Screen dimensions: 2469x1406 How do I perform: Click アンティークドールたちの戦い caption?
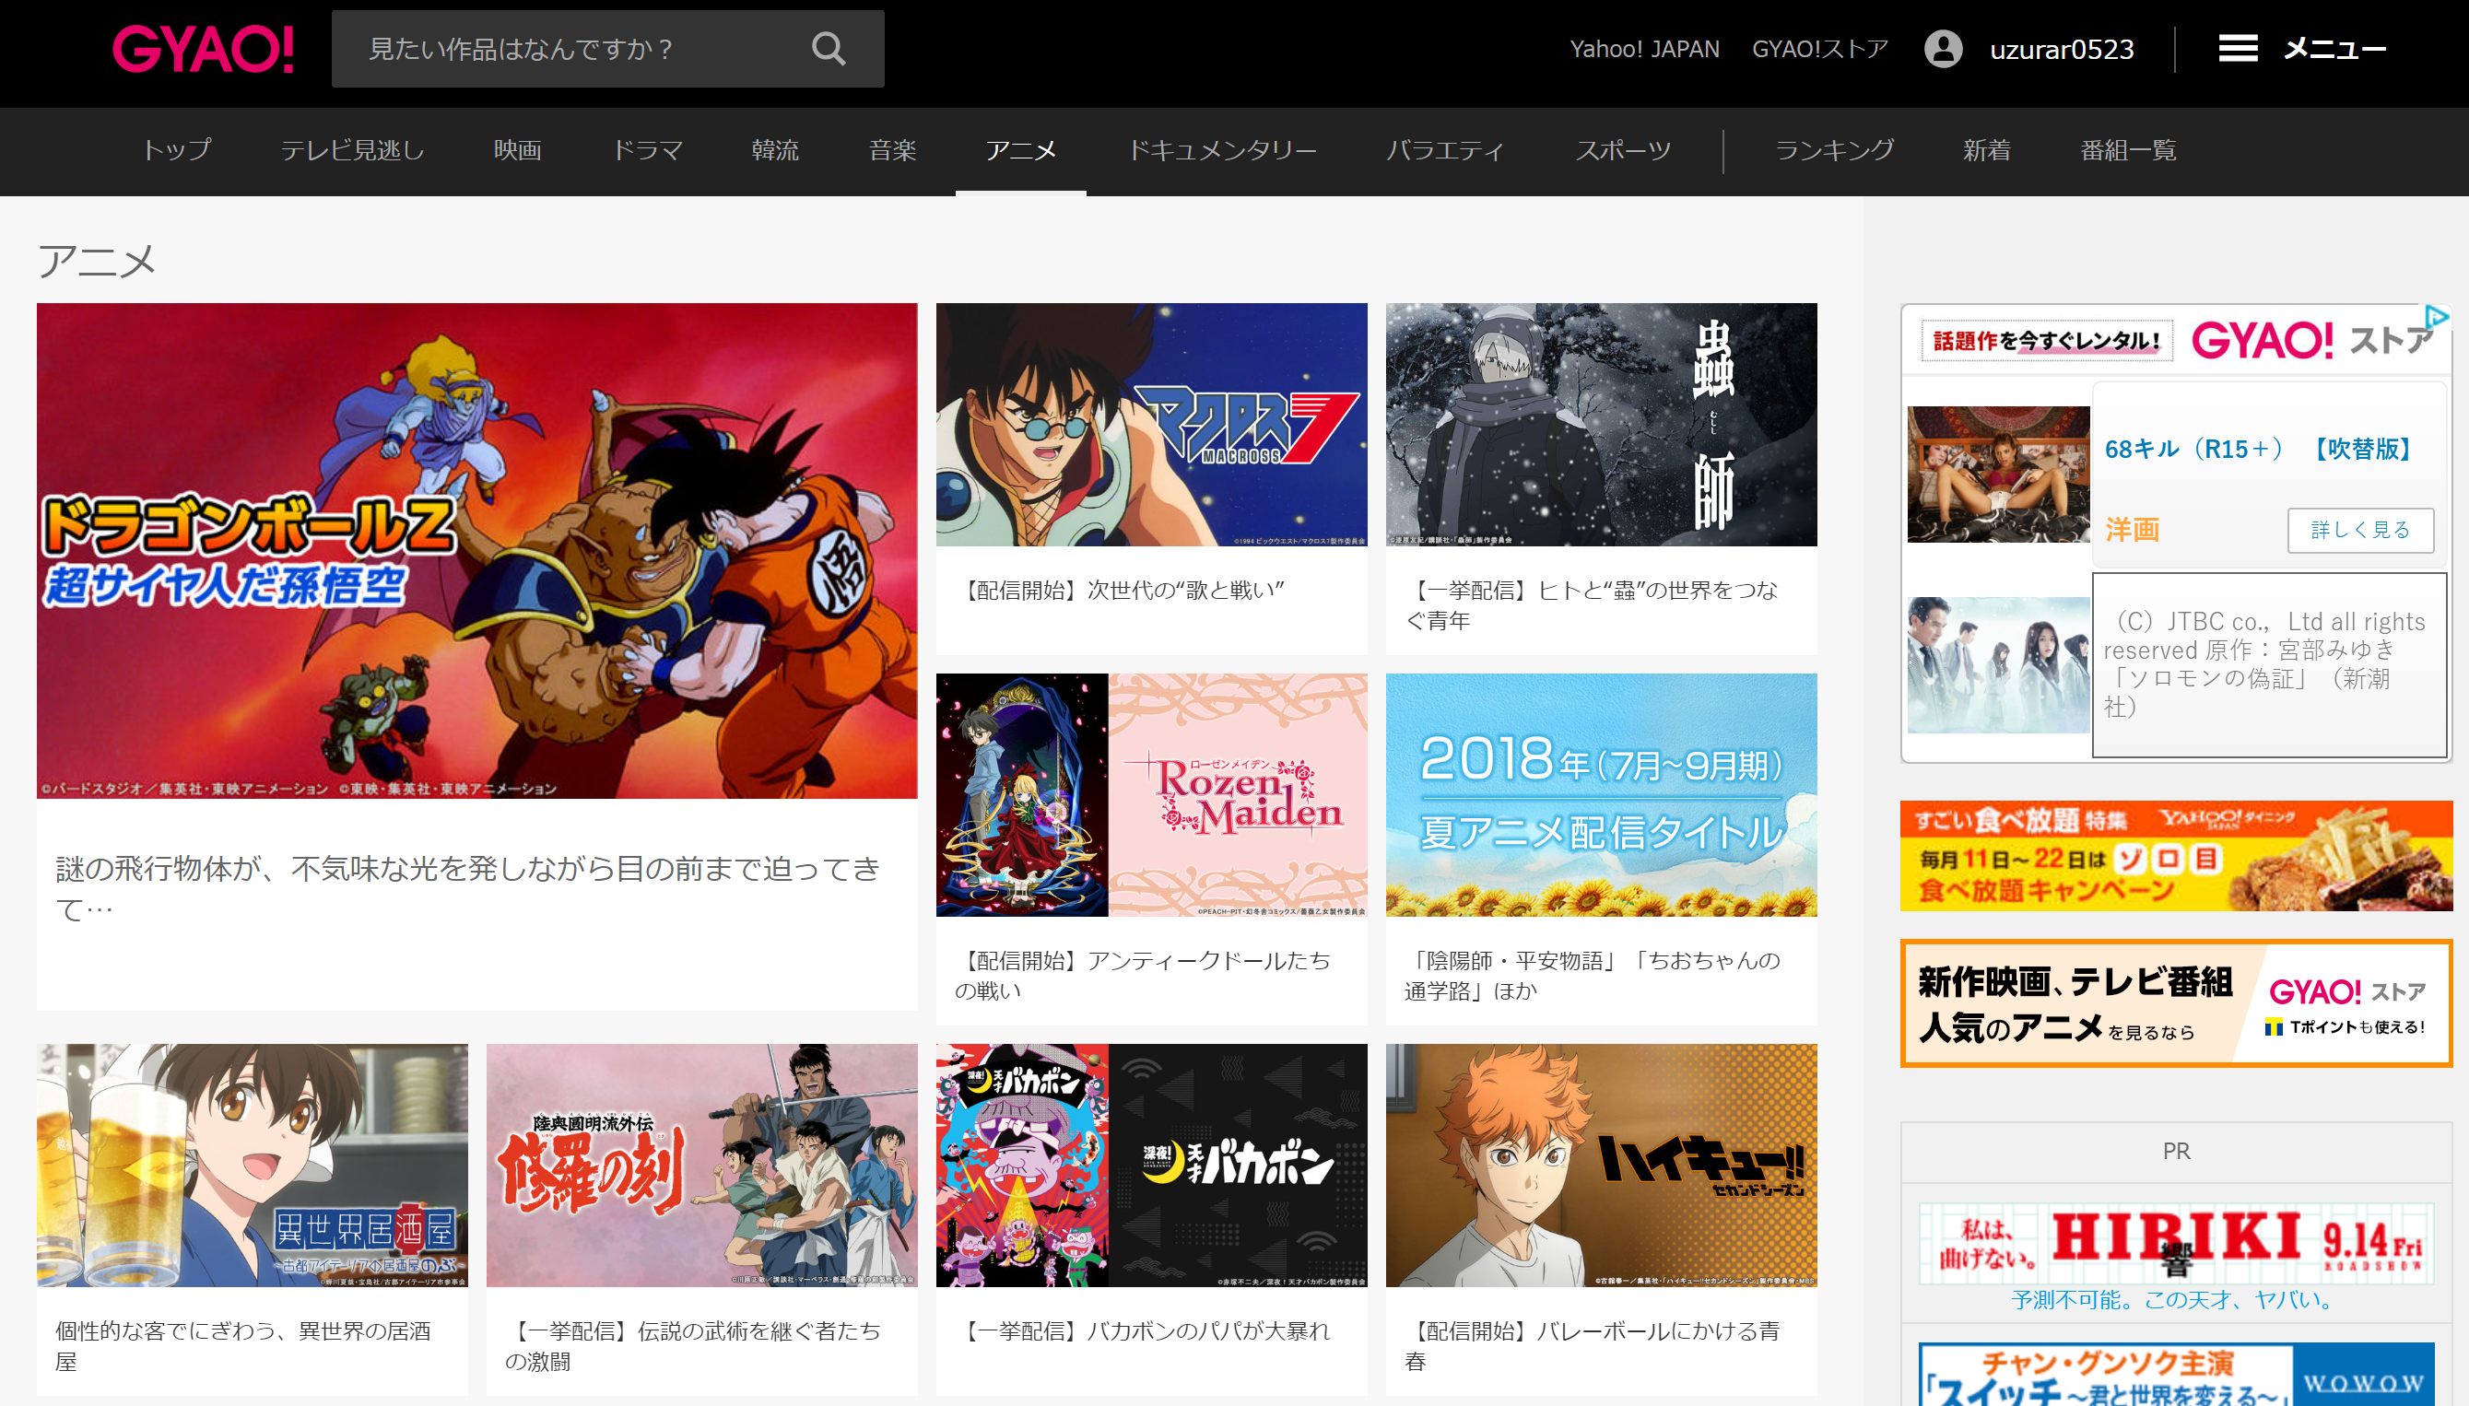pyautogui.click(x=1143, y=976)
